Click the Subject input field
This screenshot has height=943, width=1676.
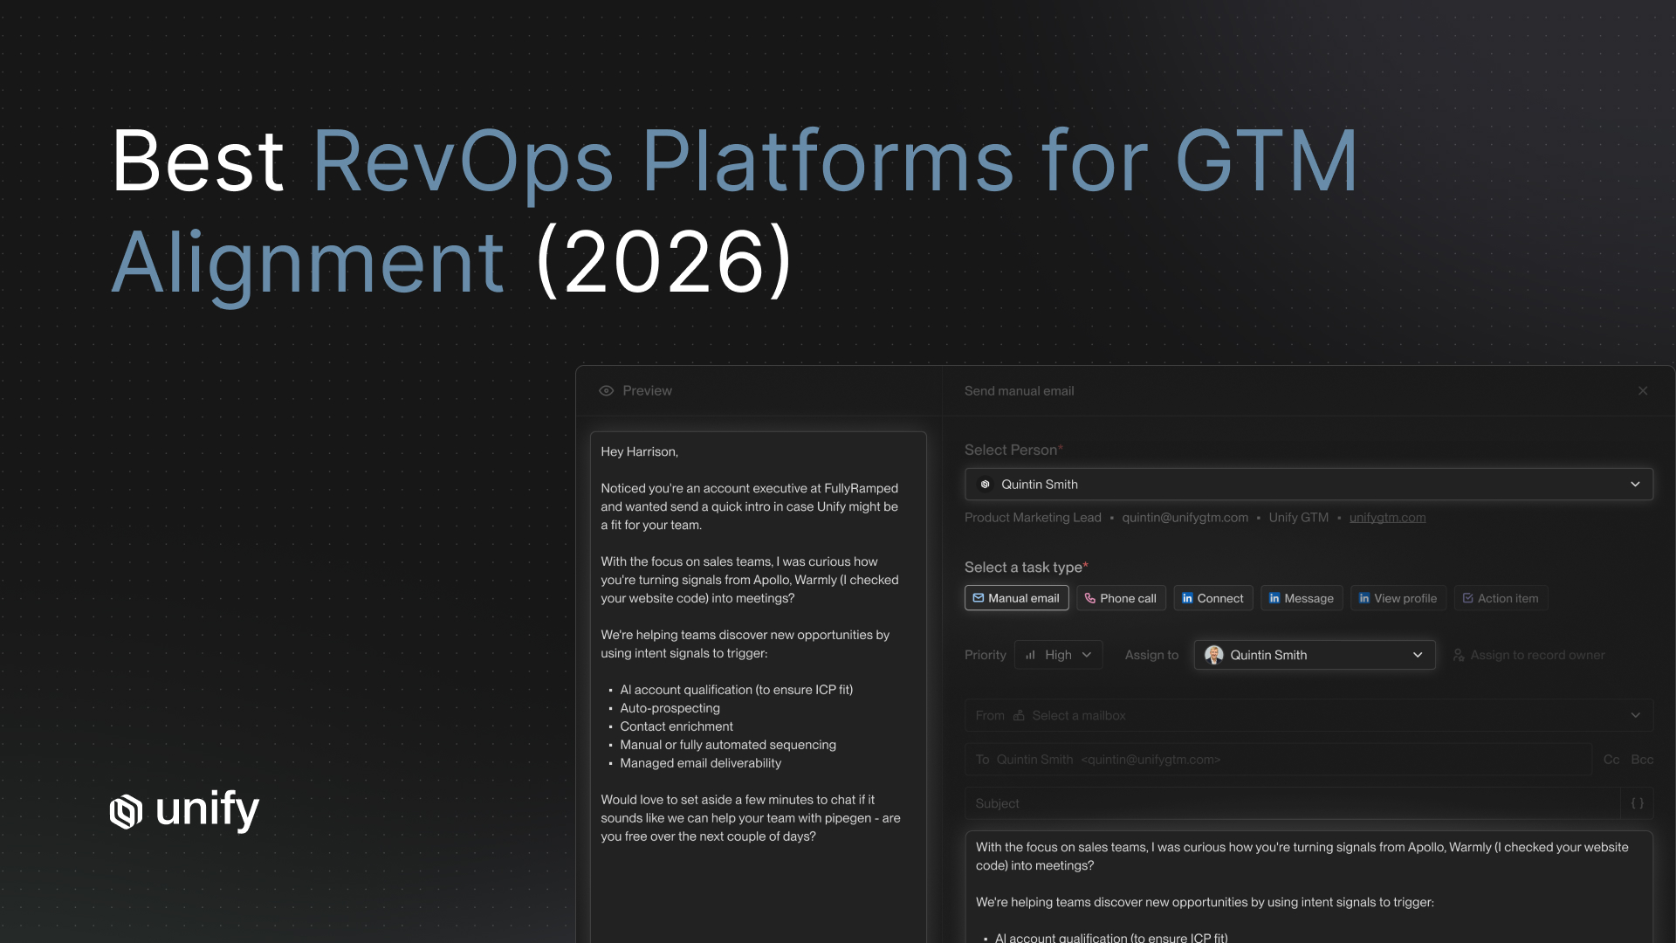[x=1292, y=803]
